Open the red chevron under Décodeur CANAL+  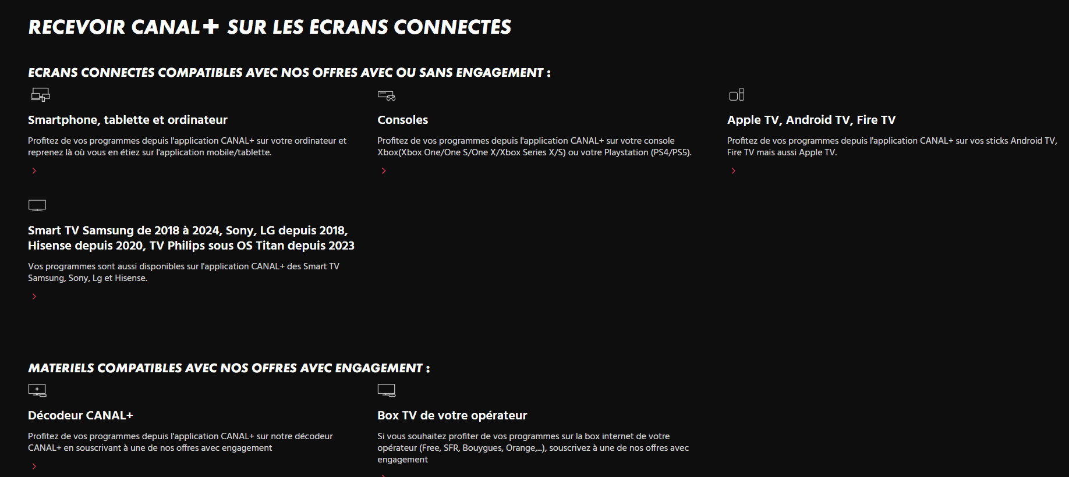click(34, 466)
